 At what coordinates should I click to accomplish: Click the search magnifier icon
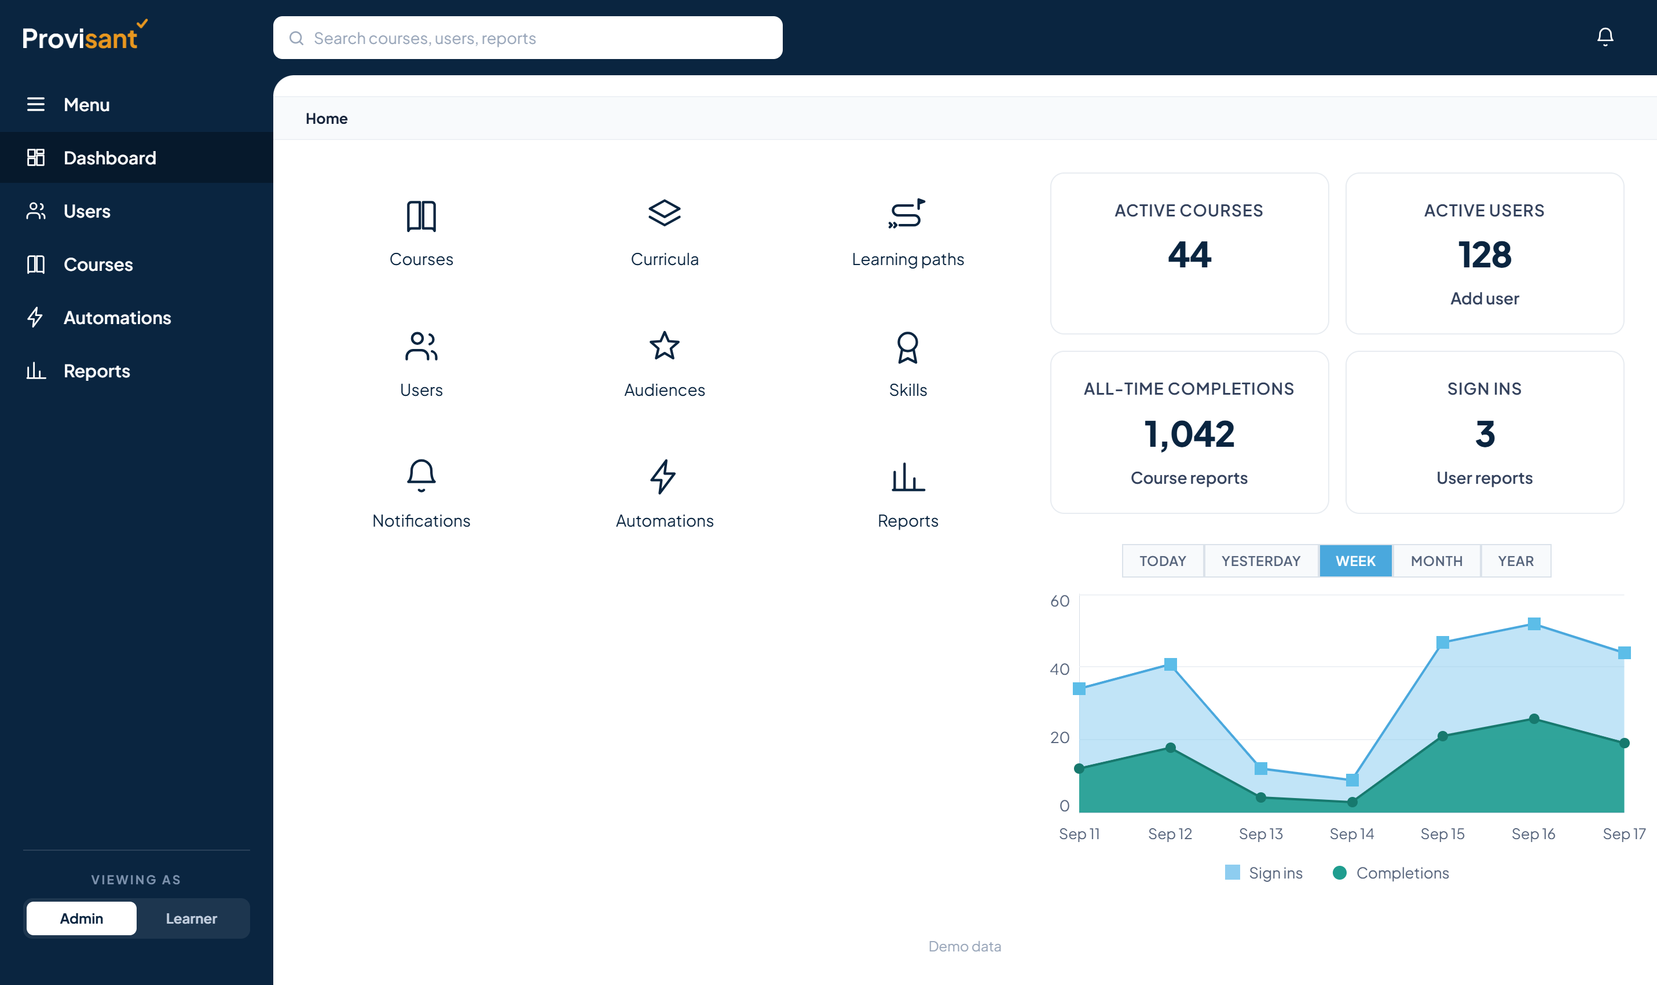297,38
